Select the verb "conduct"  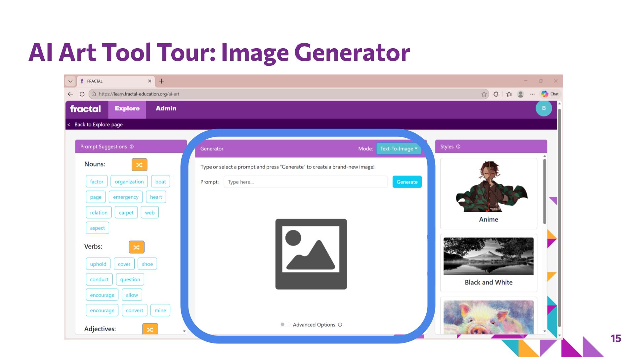[x=99, y=279]
